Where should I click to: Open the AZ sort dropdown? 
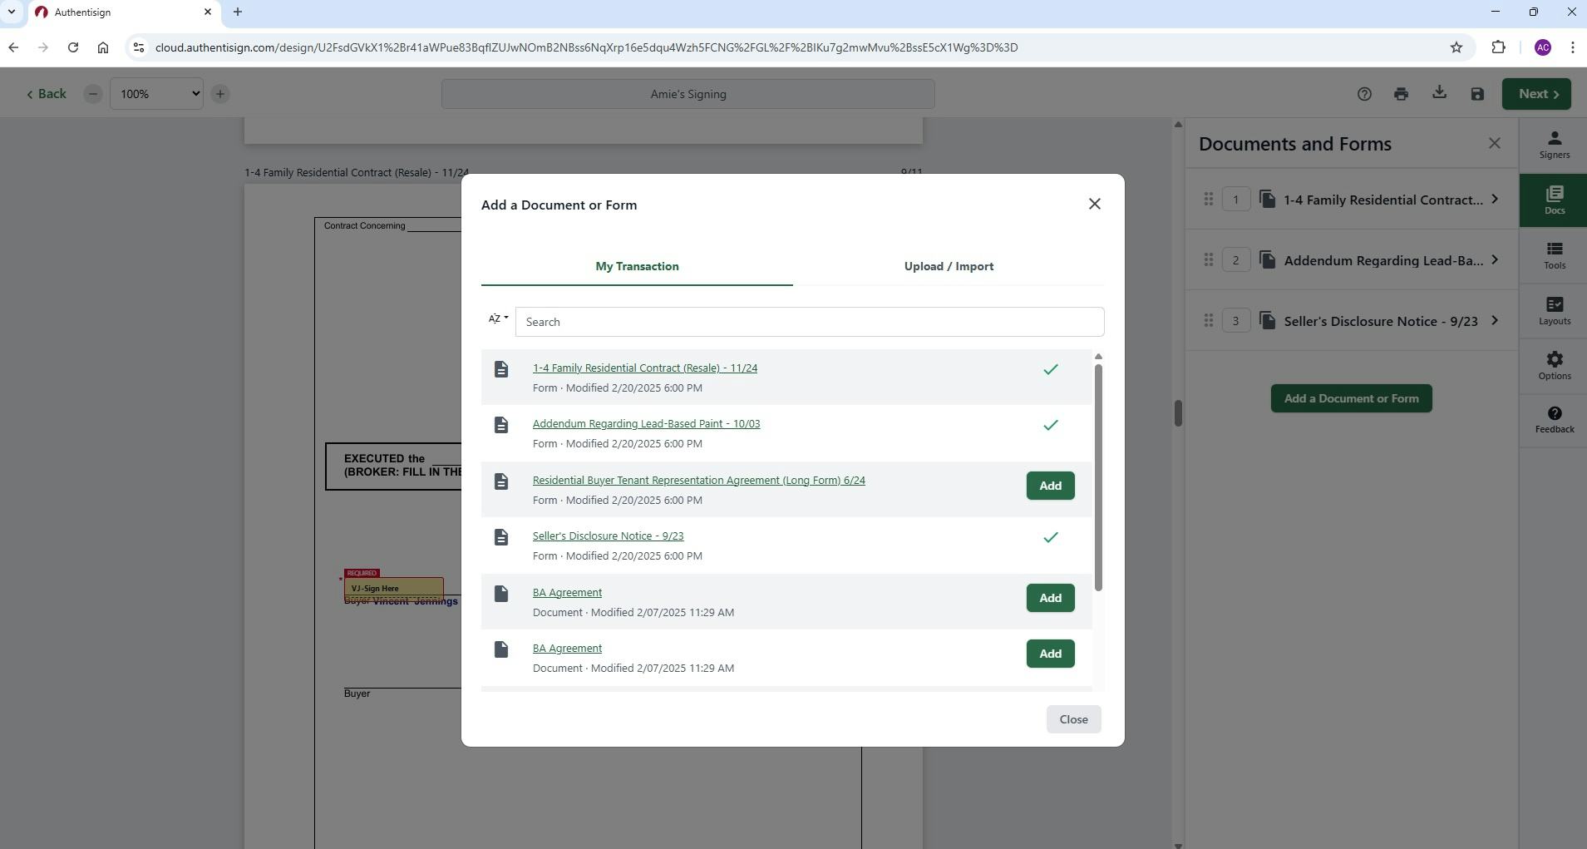[x=497, y=319]
